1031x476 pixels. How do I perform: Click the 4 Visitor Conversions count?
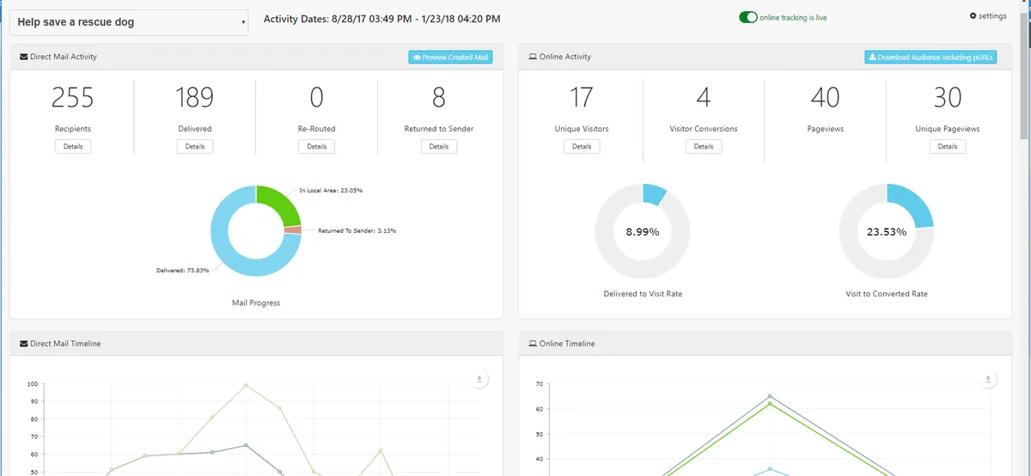pos(704,98)
